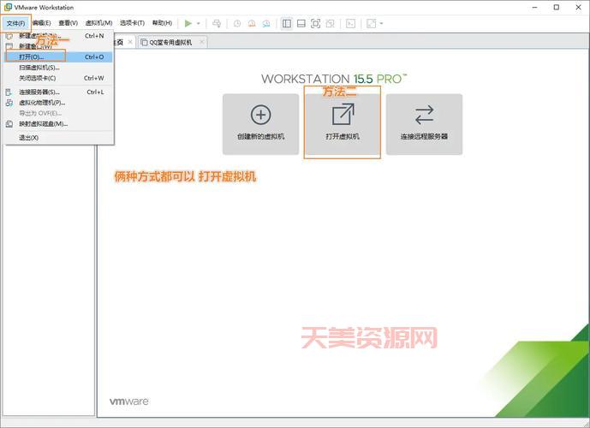Maximize the VMware Workstation window
The image size is (590, 428).
[x=557, y=7]
